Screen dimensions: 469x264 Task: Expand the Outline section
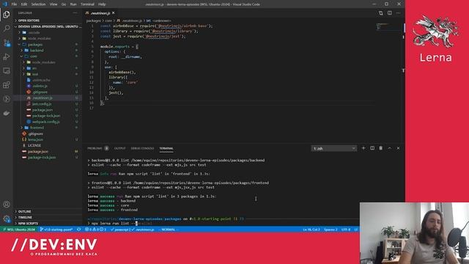point(24,211)
